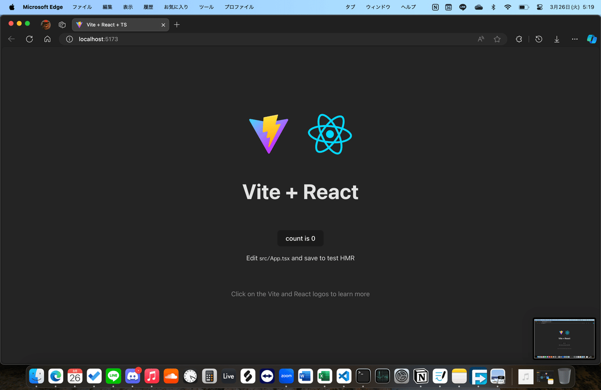601x390 pixels.
Task: Open Ableton Live from the Dock
Action: point(229,376)
